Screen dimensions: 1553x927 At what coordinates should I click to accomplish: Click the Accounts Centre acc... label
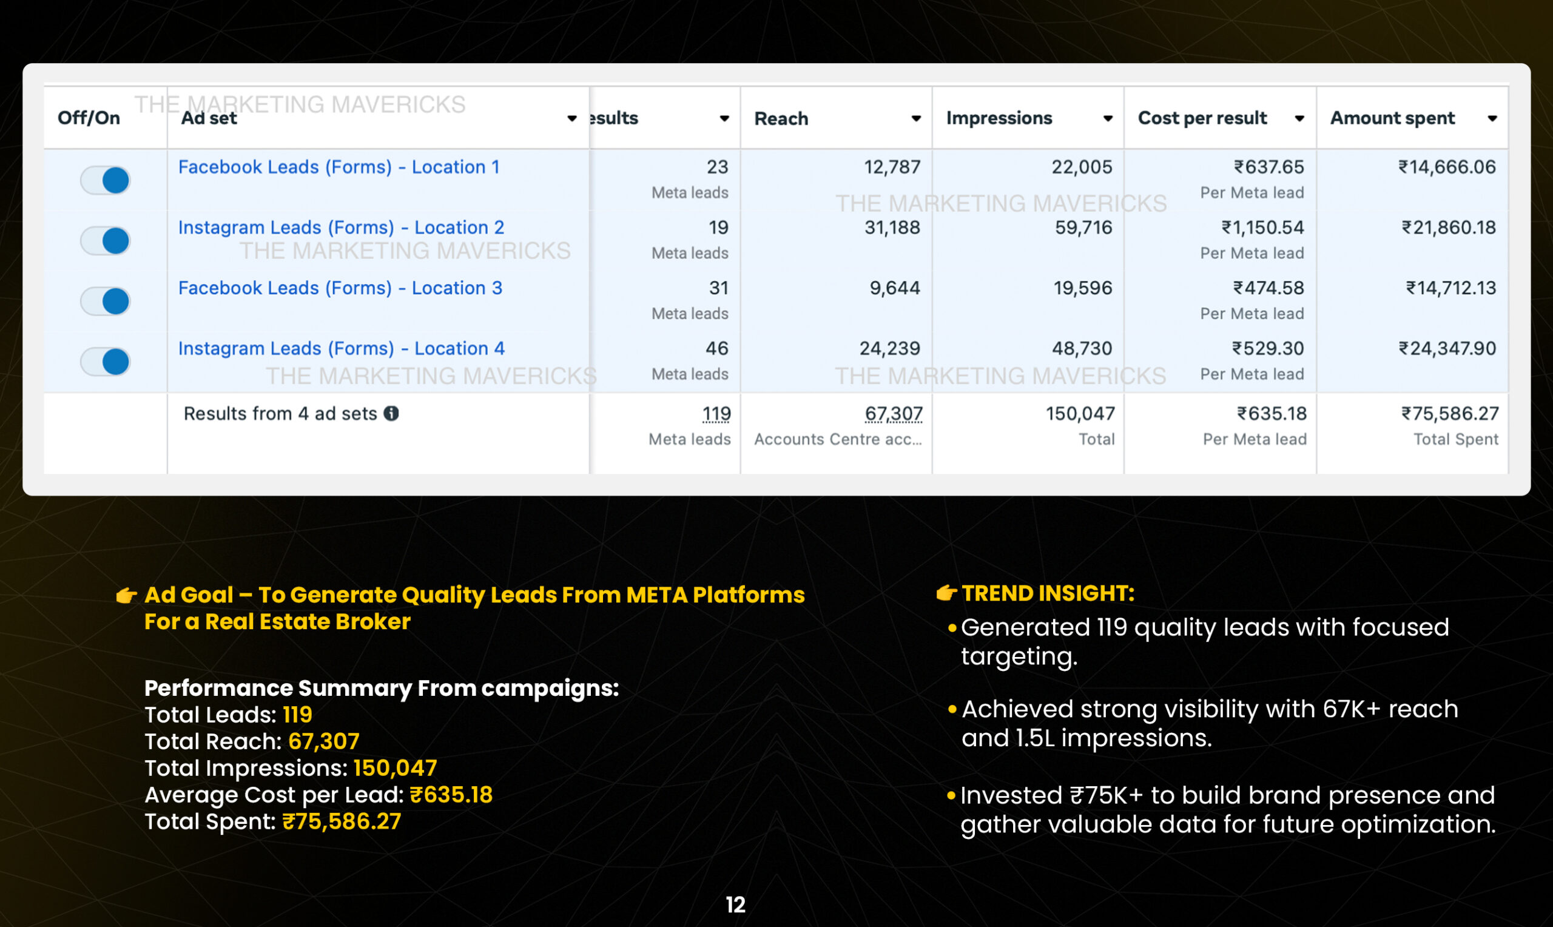click(x=837, y=440)
